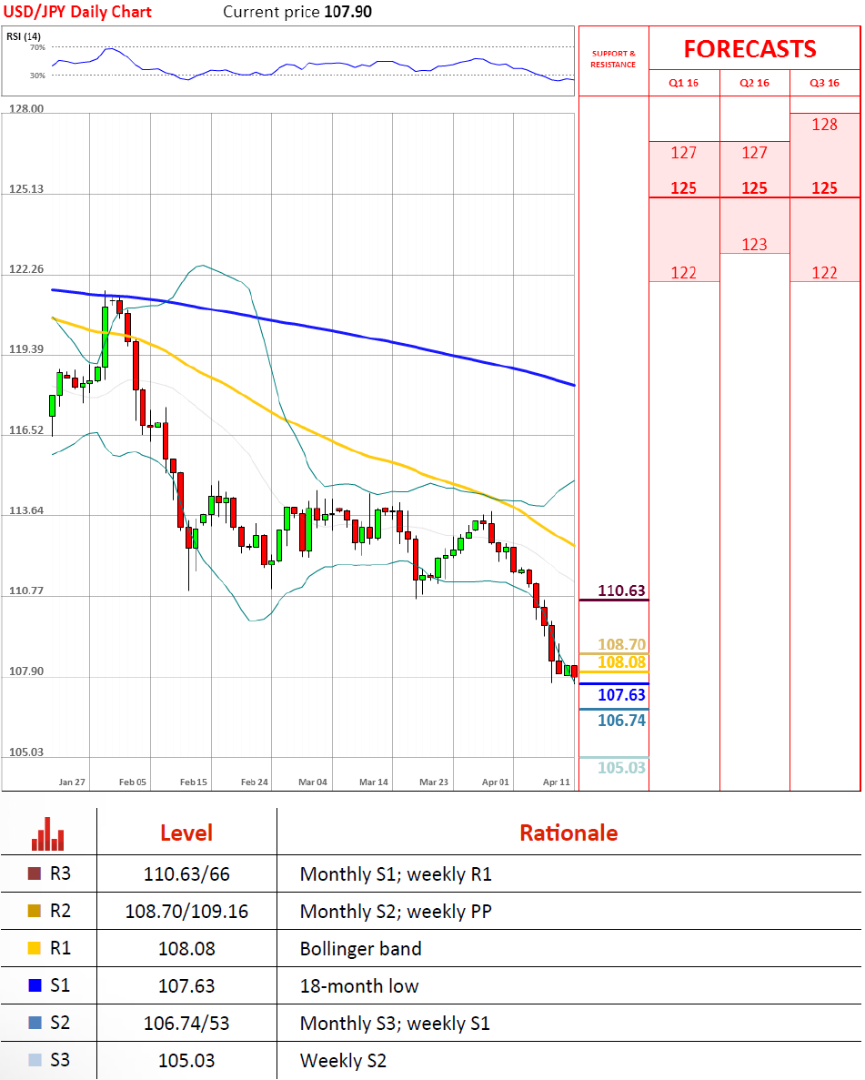Click the current price 107.90 value
This screenshot has height=1080, width=865.
pos(347,12)
